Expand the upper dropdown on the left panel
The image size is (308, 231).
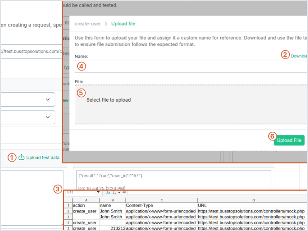tap(47, 99)
